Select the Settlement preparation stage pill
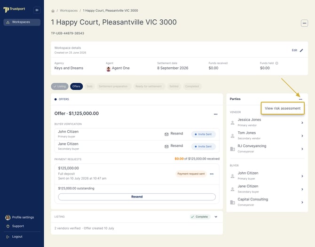Image resolution: width=315 pixels, height=247 pixels. [x=113, y=87]
